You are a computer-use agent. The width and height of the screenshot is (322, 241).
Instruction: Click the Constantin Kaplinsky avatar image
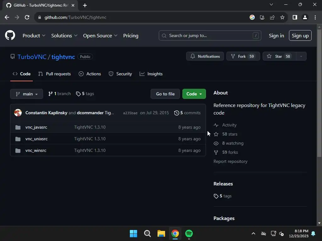18,113
